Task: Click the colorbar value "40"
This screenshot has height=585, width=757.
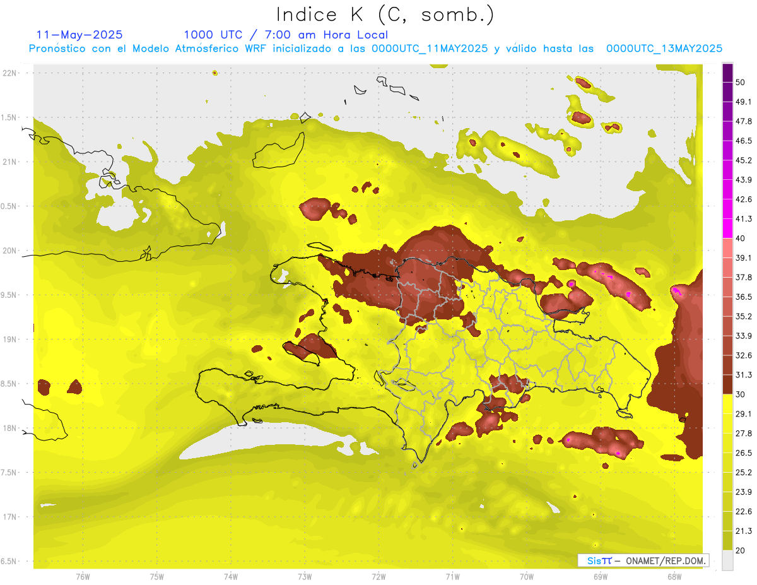Action: point(741,239)
